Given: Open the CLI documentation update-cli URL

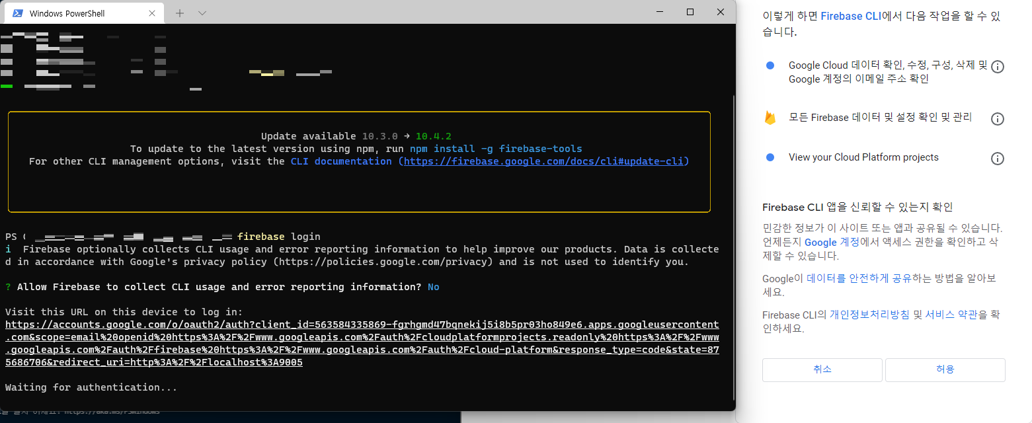Looking at the screenshot, I should tap(543, 161).
